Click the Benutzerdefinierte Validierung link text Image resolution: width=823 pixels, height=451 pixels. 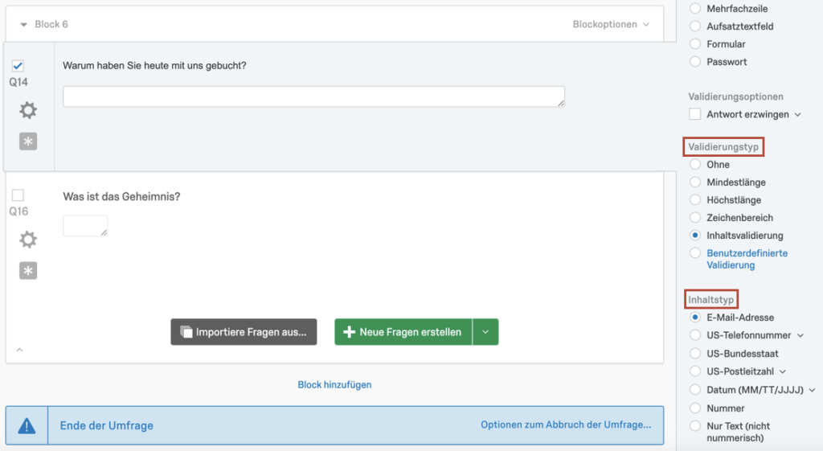pos(747,259)
